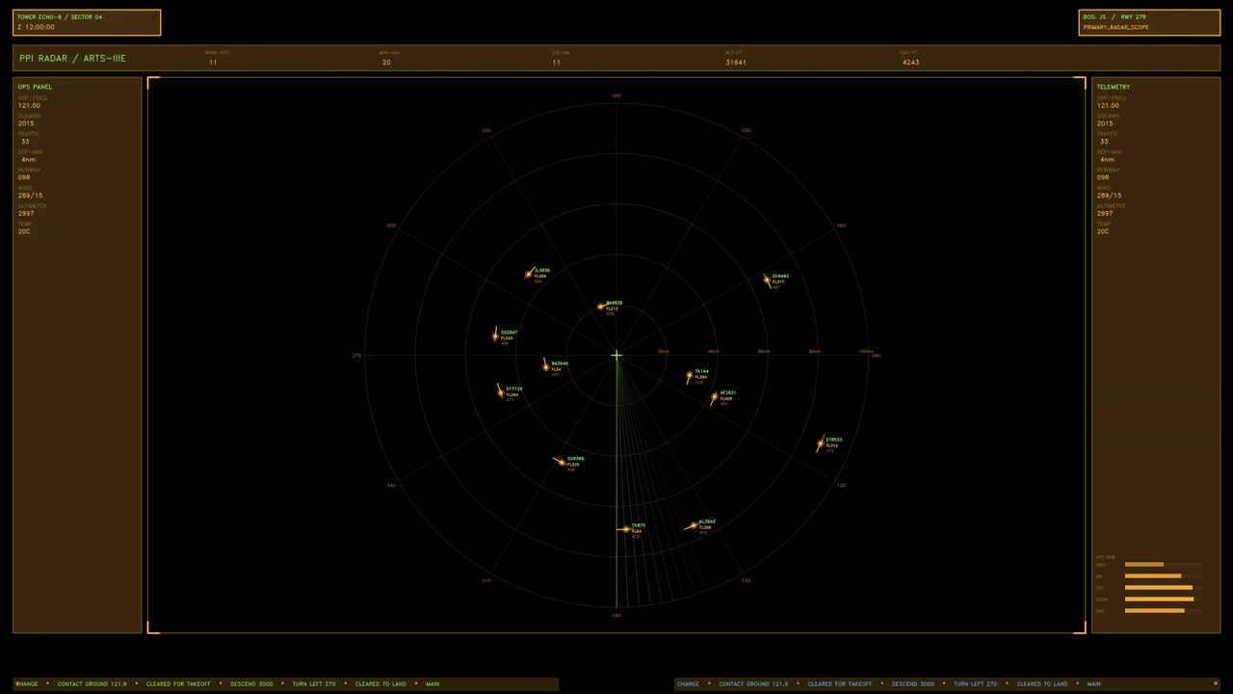The height and width of the screenshot is (694, 1233).
Task: Click DESCEND 3000 in the blue ticker
Action: pos(912,683)
